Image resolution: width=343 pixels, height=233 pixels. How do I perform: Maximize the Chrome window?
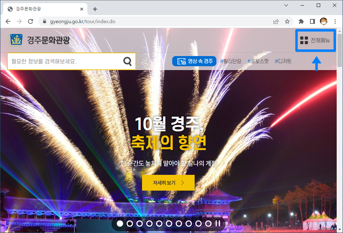pos(318,5)
